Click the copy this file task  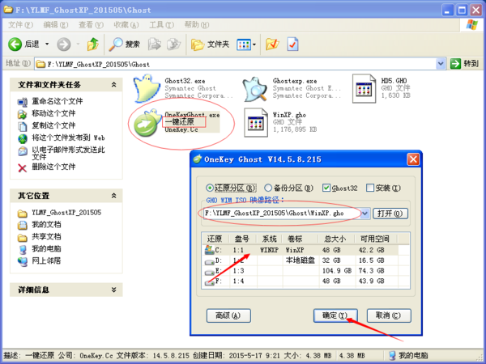(x=53, y=125)
